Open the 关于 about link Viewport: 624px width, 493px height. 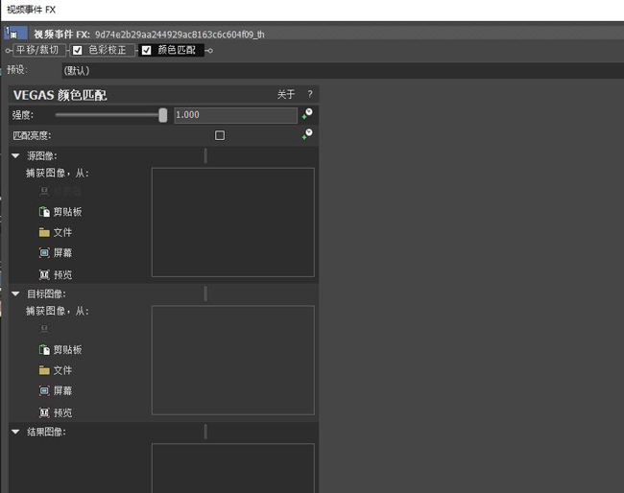click(286, 95)
